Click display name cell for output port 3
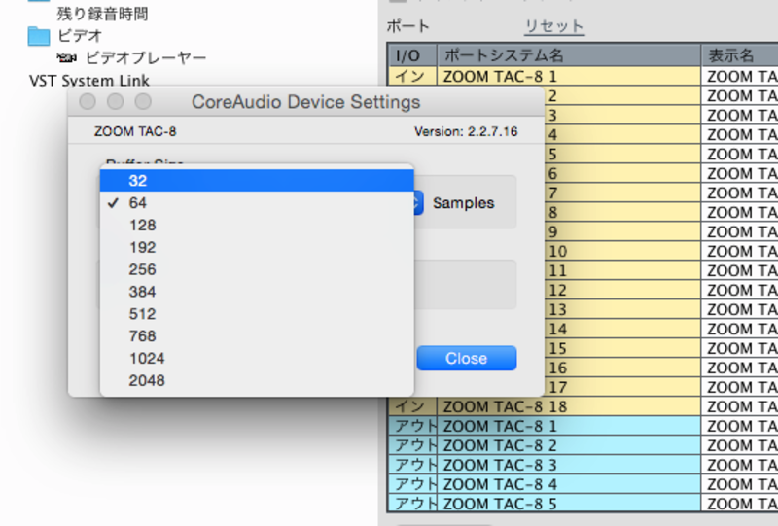The width and height of the screenshot is (778, 526). [x=740, y=465]
